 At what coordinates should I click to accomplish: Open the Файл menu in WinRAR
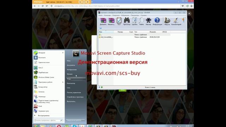[x=101, y=15]
